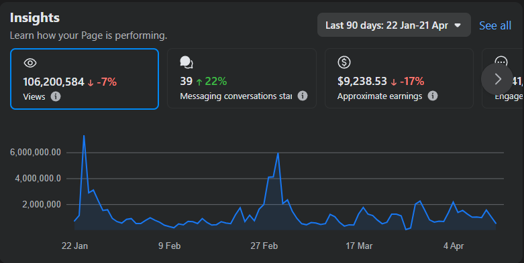The image size is (524, 263).
Task: Click the dollar sign earnings icon
Action: [344, 62]
